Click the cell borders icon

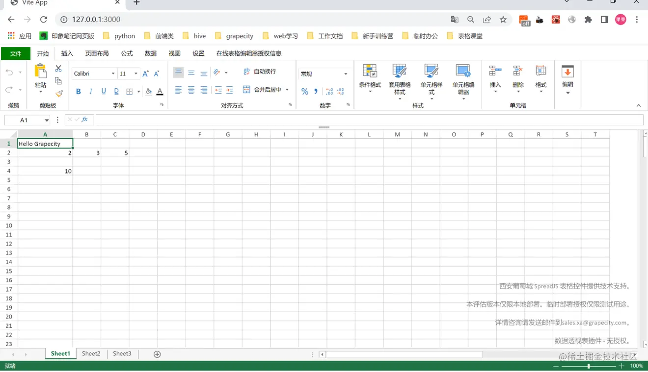(x=130, y=92)
